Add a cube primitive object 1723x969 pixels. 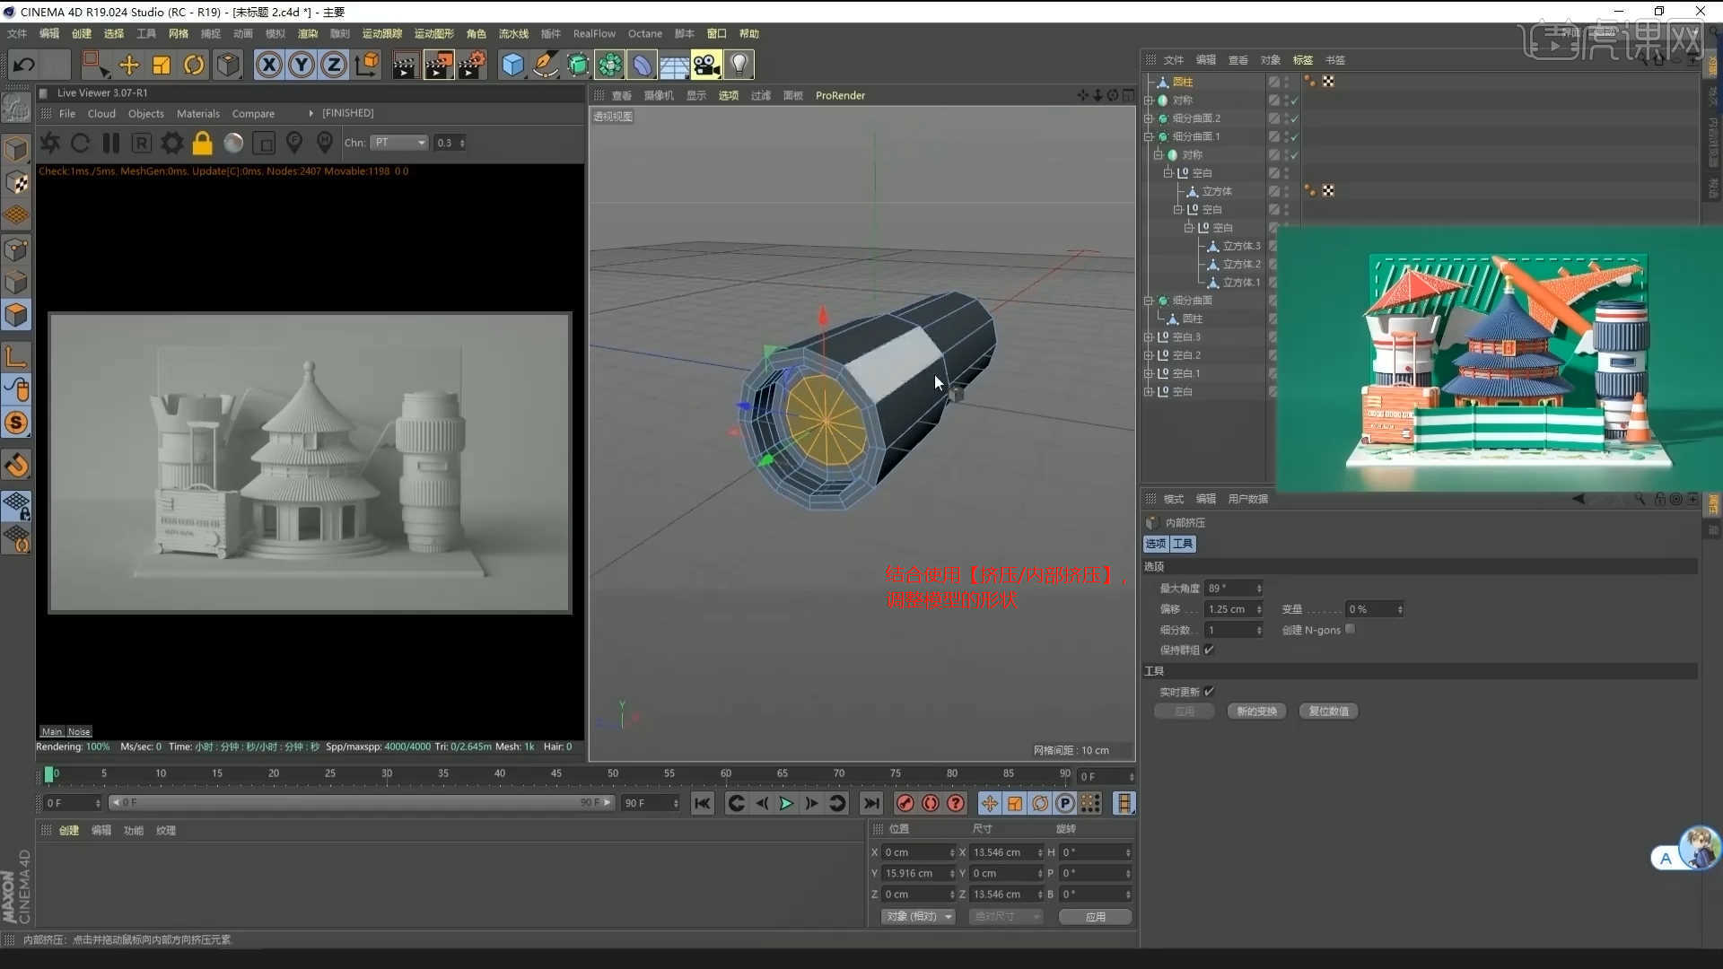[512, 65]
